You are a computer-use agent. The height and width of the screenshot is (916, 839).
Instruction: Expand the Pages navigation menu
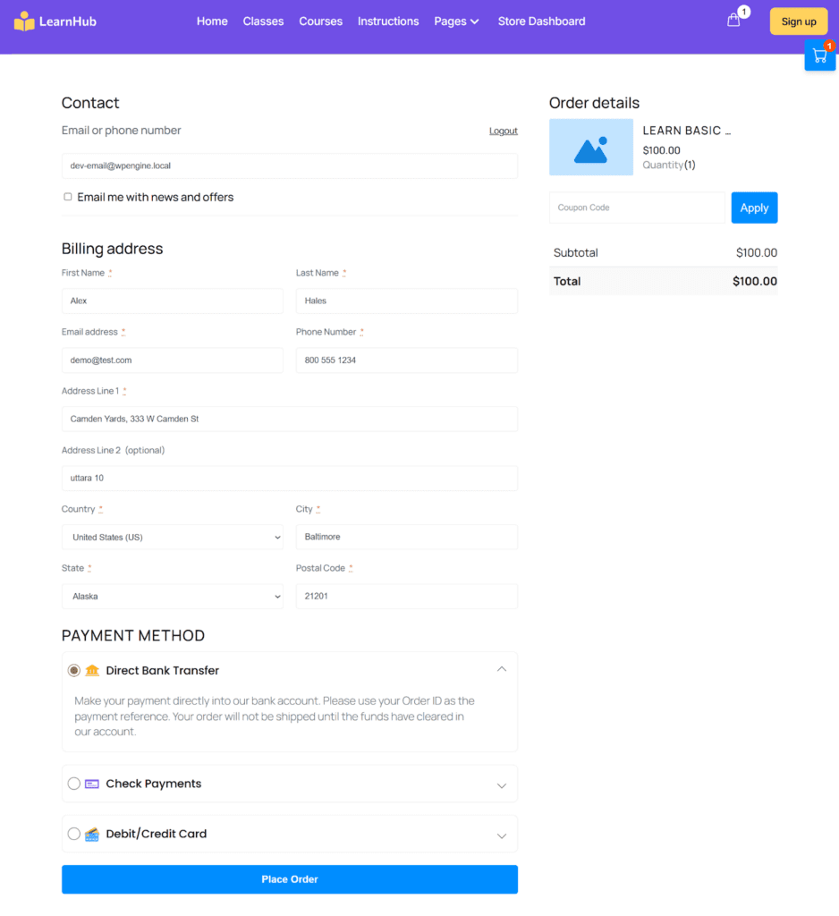(456, 21)
